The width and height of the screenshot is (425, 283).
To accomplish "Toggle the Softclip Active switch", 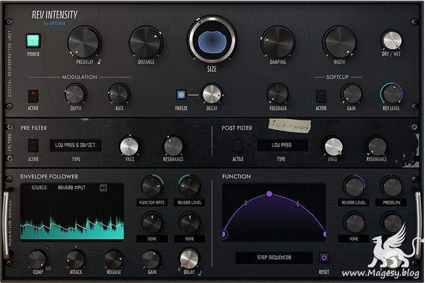I will pyautogui.click(x=321, y=96).
